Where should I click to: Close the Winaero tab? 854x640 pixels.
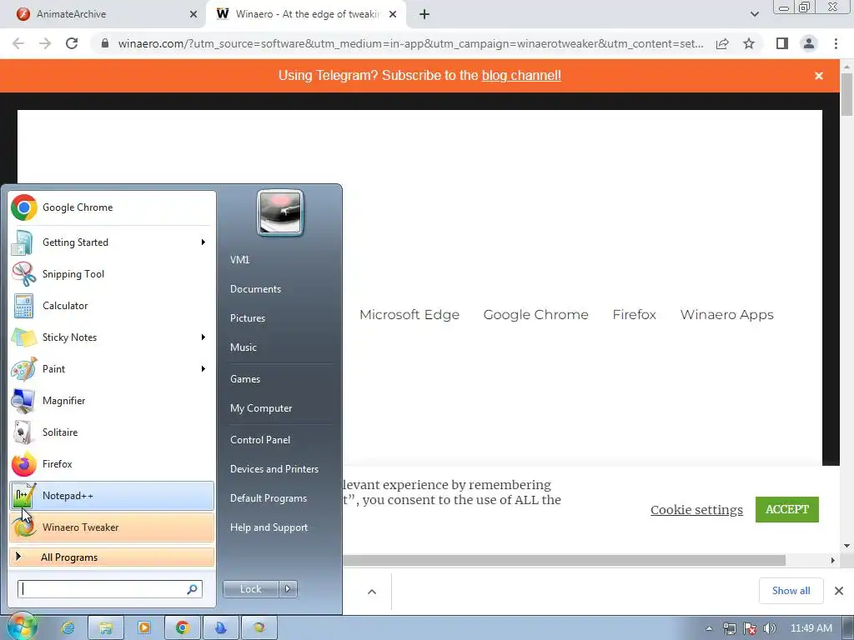pyautogui.click(x=393, y=14)
